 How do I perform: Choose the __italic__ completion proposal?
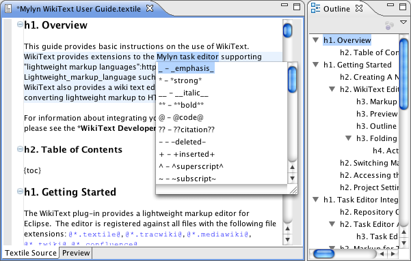pos(222,93)
